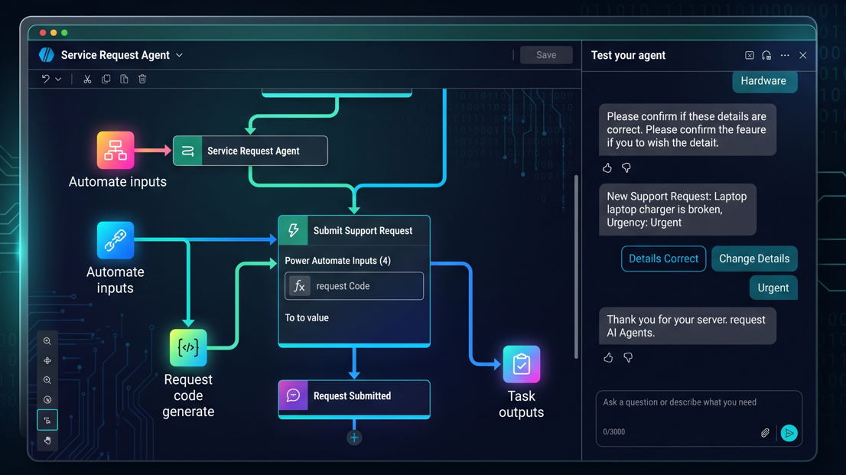Click the send message arrow button

789,433
